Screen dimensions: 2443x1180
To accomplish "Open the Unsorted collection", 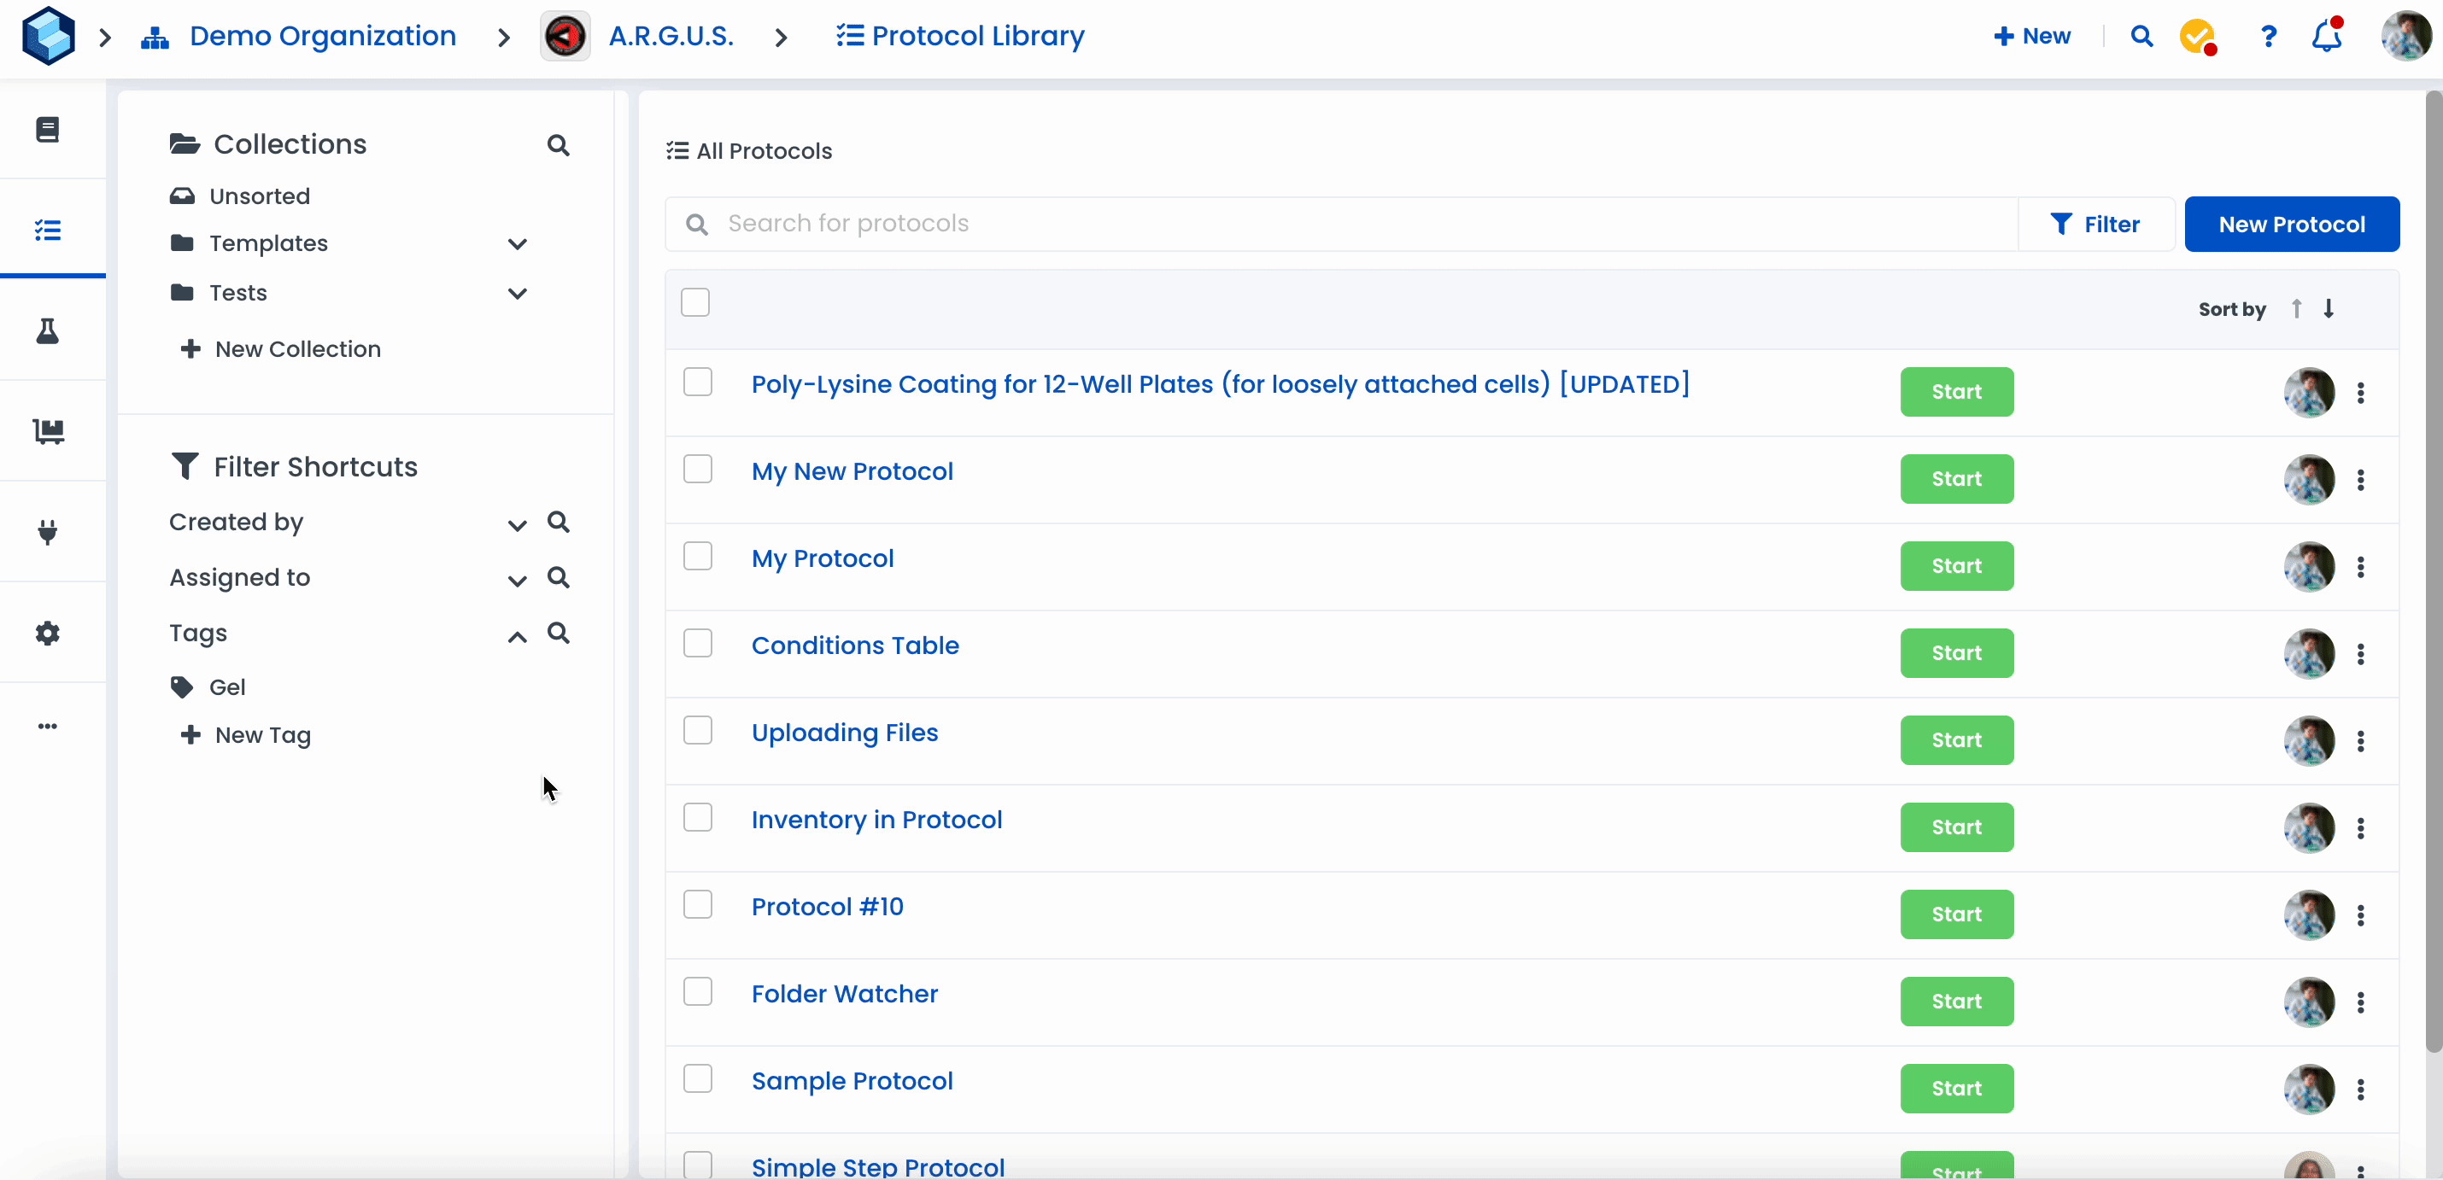I will (259, 196).
